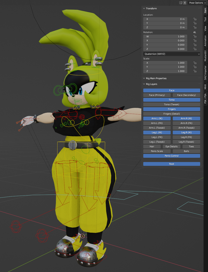Grab the Rig Layers panel drag handle
Screen dimensions: 208x272
click(199, 84)
